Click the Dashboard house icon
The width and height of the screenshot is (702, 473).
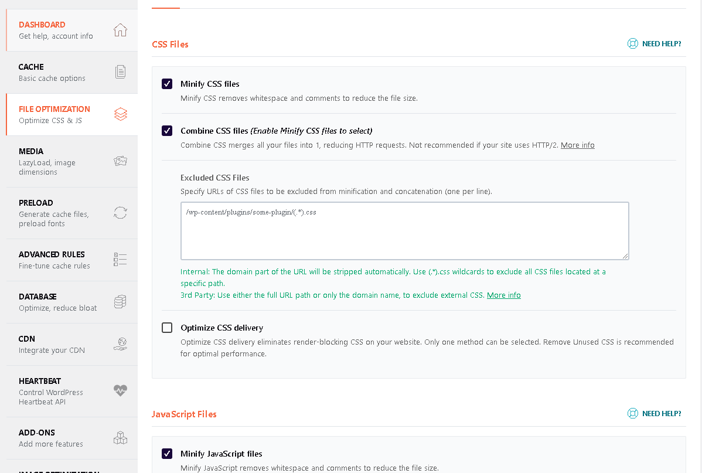click(x=120, y=30)
